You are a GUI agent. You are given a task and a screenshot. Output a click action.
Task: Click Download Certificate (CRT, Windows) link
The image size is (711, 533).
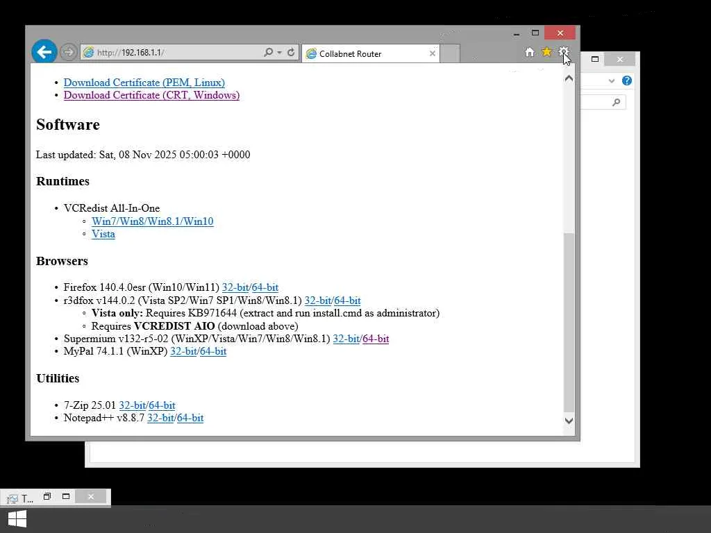click(x=151, y=95)
